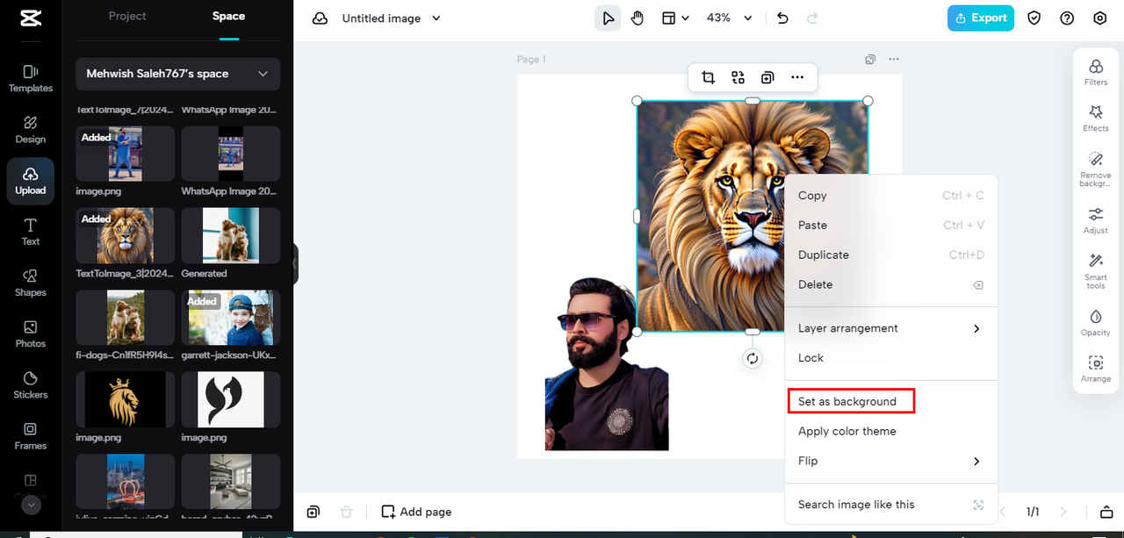This screenshot has width=1124, height=538.
Task: Click the rotate handle below lion image
Action: (752, 358)
